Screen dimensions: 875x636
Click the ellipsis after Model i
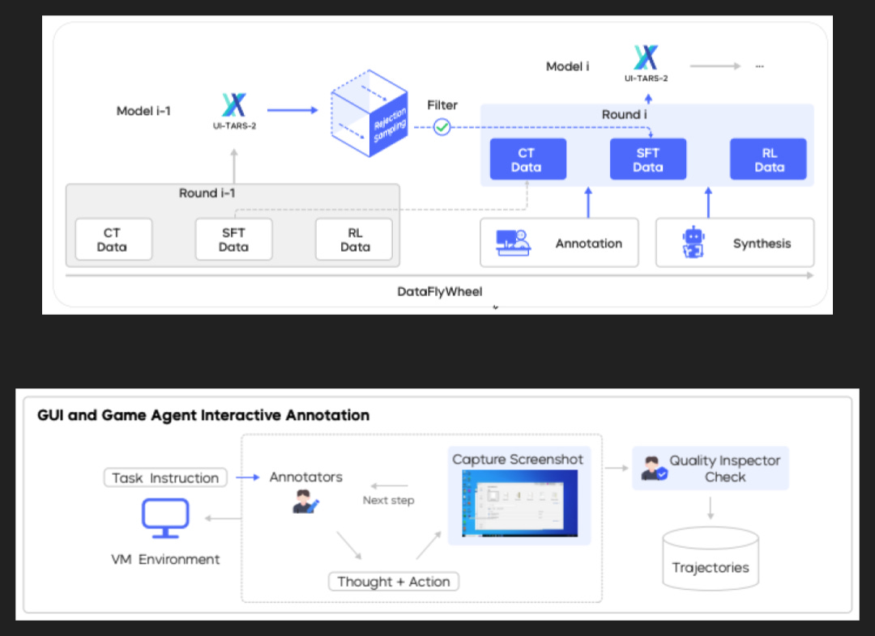pyautogui.click(x=759, y=66)
